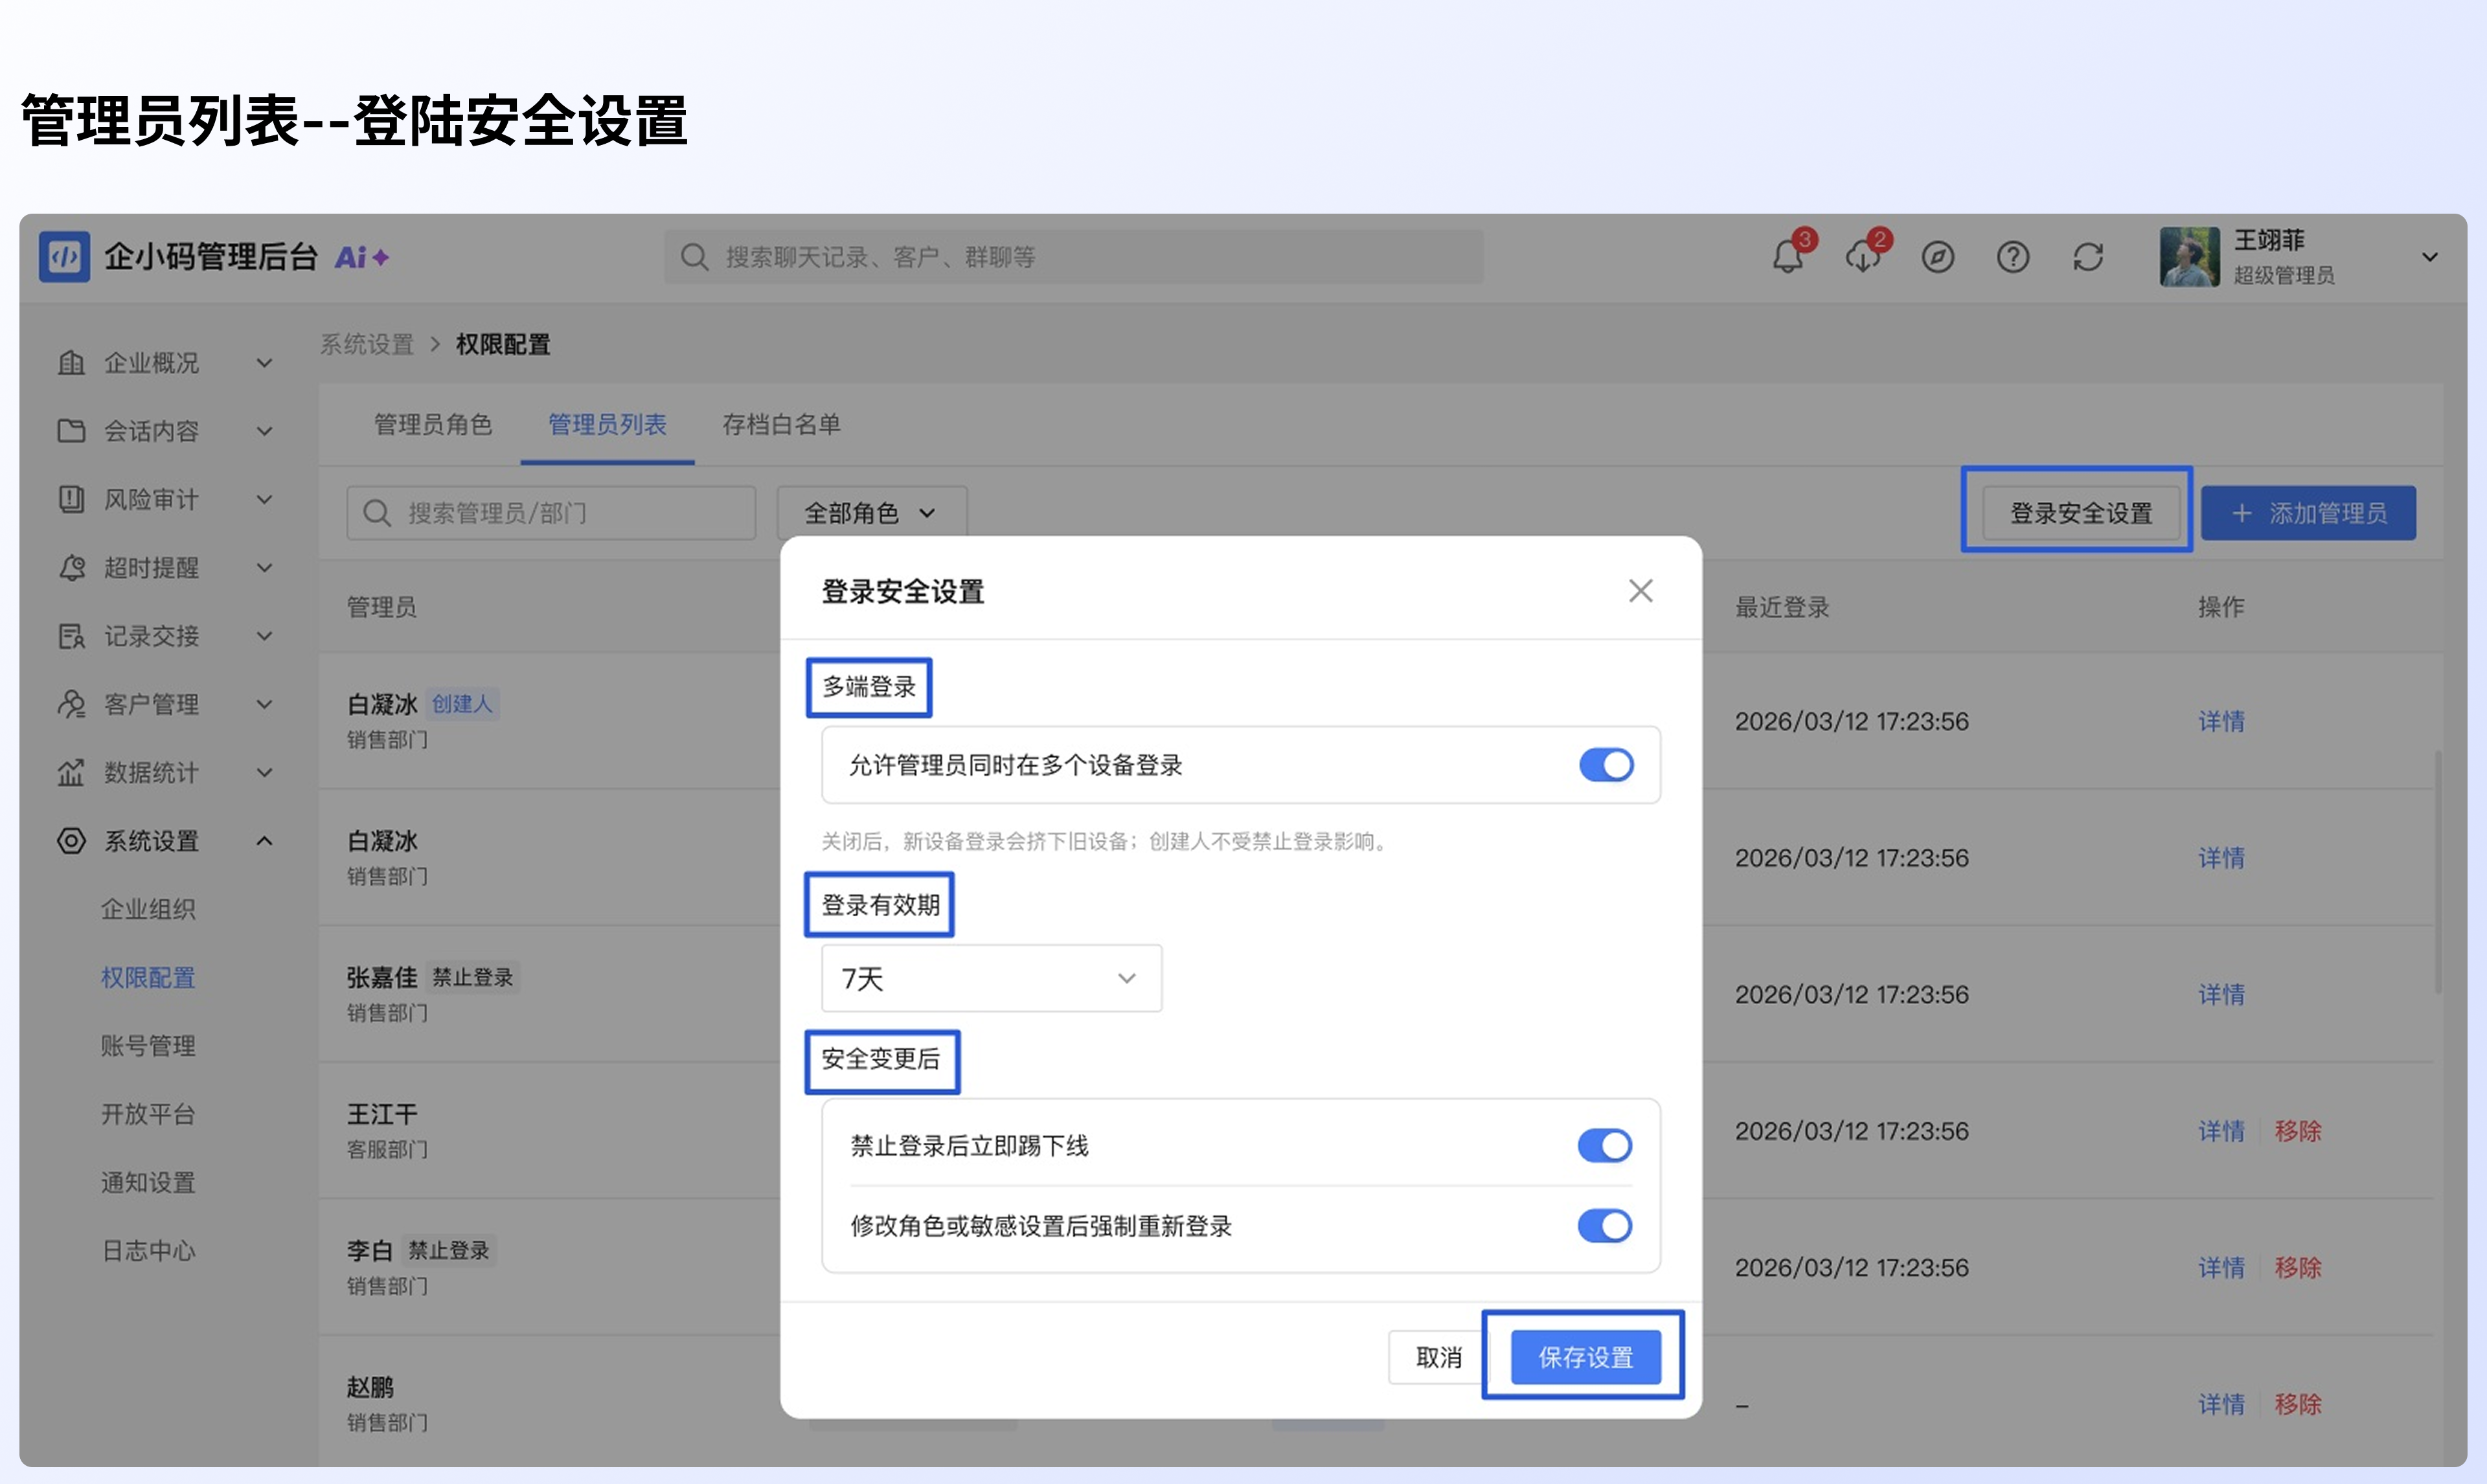Expand the user account dropdown arrow
Screen dimensions: 2487x1484
2429,258
